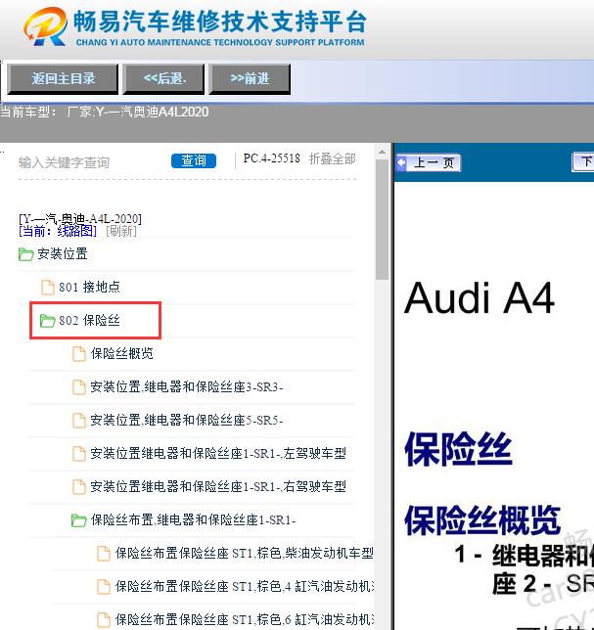Go forward using >>前进 button
Image resolution: width=594 pixels, height=630 pixels.
(x=250, y=78)
